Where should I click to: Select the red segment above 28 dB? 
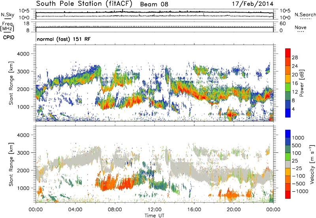[288, 53]
